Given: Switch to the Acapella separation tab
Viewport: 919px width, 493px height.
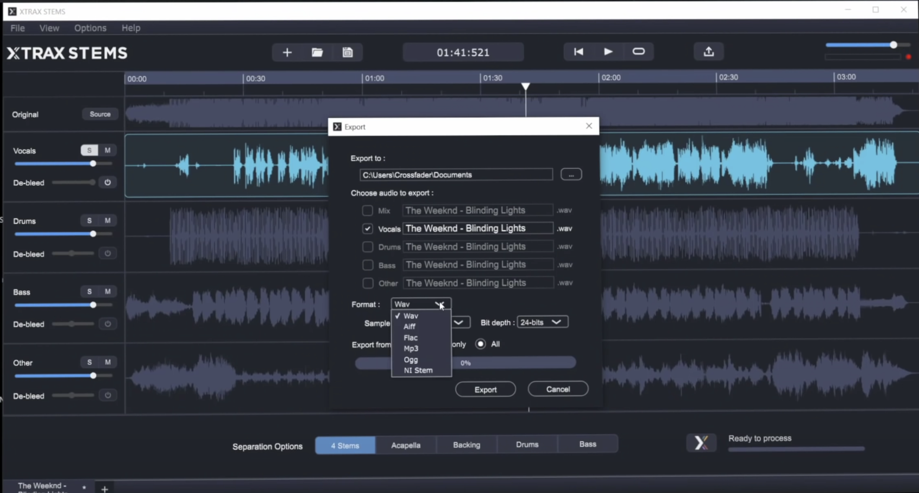Looking at the screenshot, I should tap(405, 445).
